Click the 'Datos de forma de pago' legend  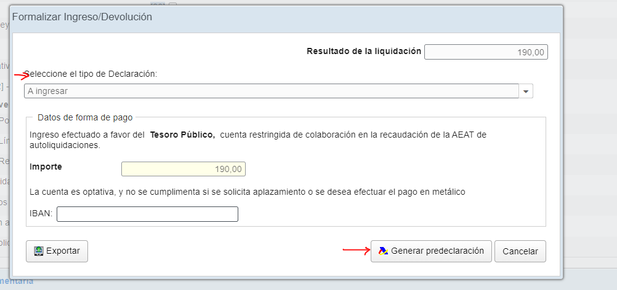(x=85, y=117)
